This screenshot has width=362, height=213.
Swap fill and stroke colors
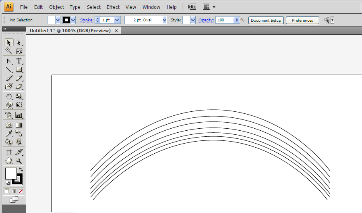coord(21,169)
